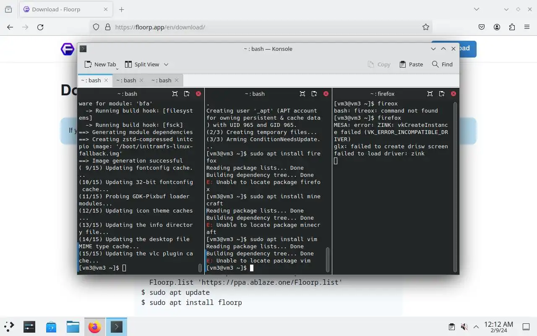Click the 'failed to load driver: zink' line

tap(379, 153)
